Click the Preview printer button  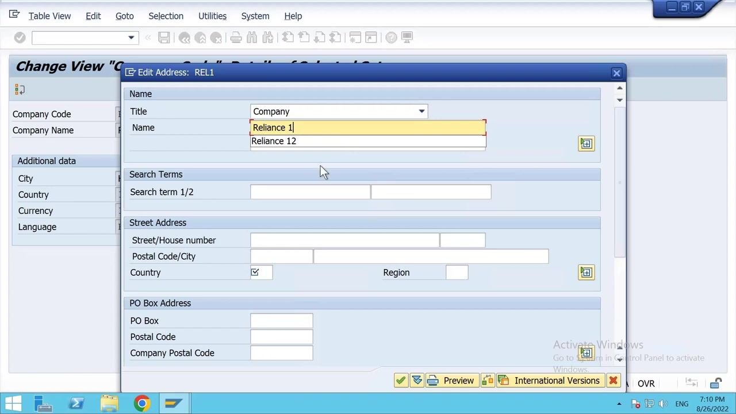click(x=451, y=381)
